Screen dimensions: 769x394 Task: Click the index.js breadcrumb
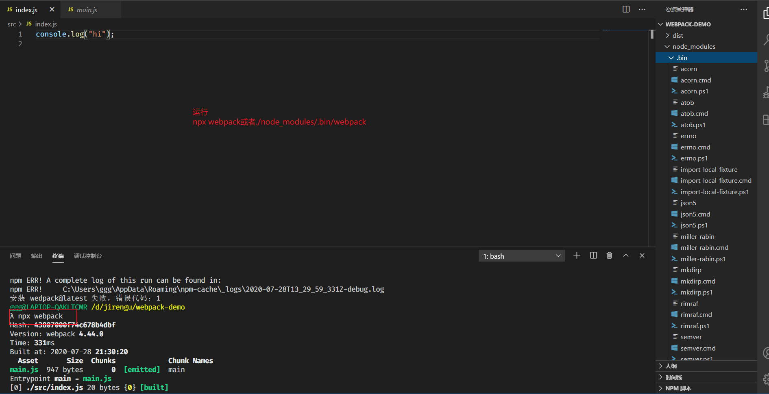click(46, 24)
